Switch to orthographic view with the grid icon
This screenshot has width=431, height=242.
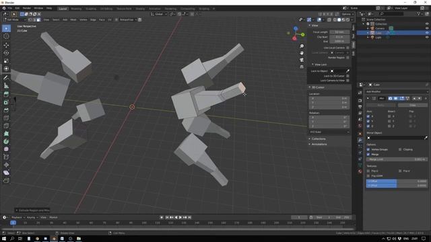pyautogui.click(x=302, y=67)
